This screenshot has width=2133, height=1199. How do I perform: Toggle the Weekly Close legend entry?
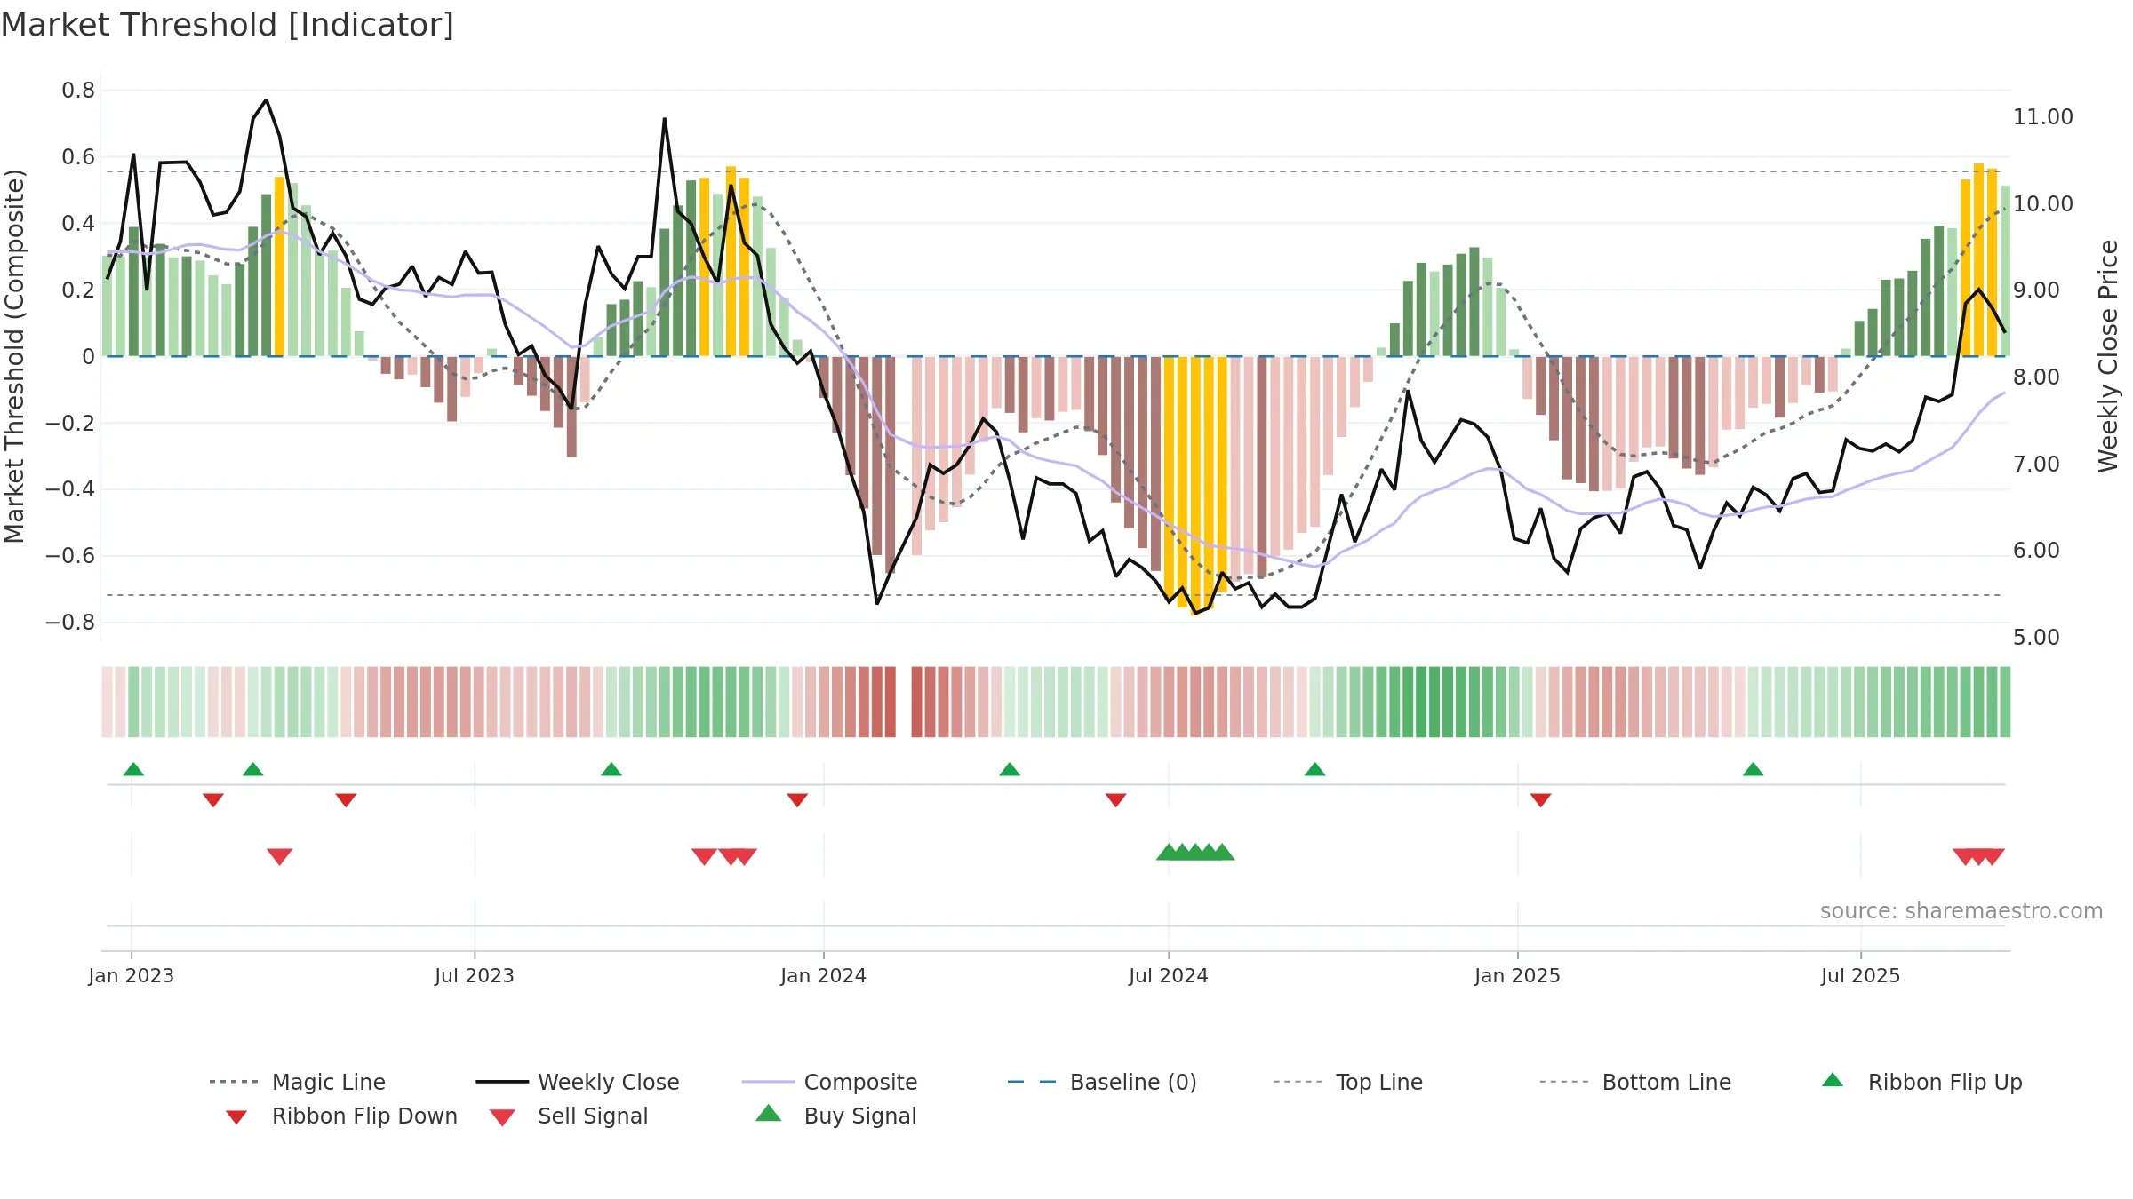[x=578, y=1082]
